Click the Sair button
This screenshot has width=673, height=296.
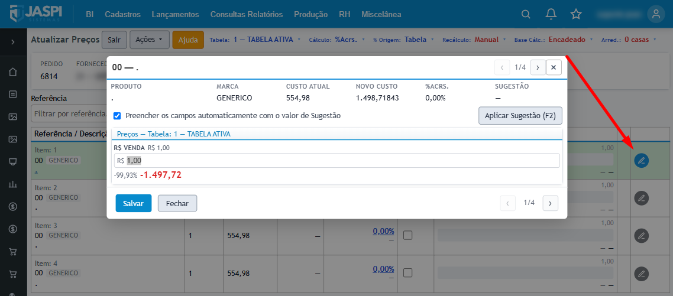[114, 40]
